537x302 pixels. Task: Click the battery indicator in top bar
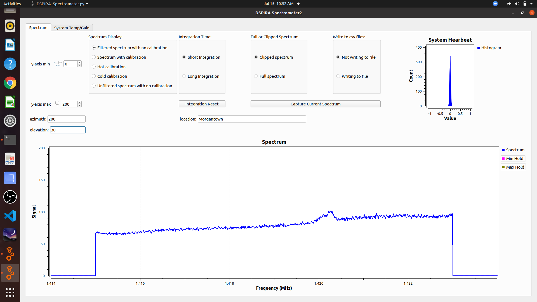pos(525,4)
